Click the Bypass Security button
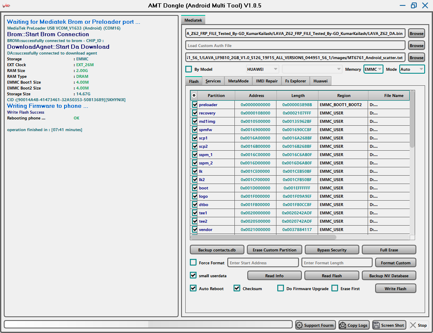Image resolution: width=433 pixels, height=333 pixels. [x=332, y=250]
